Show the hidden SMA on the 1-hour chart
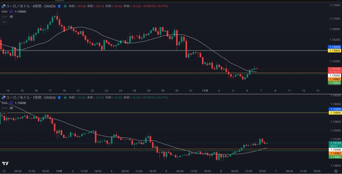Viewport: 342px width, 174px height. (11, 108)
